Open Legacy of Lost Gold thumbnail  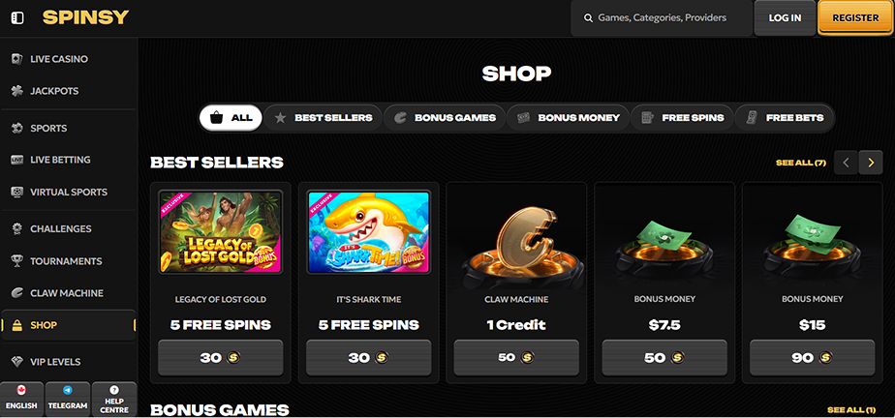click(x=220, y=231)
